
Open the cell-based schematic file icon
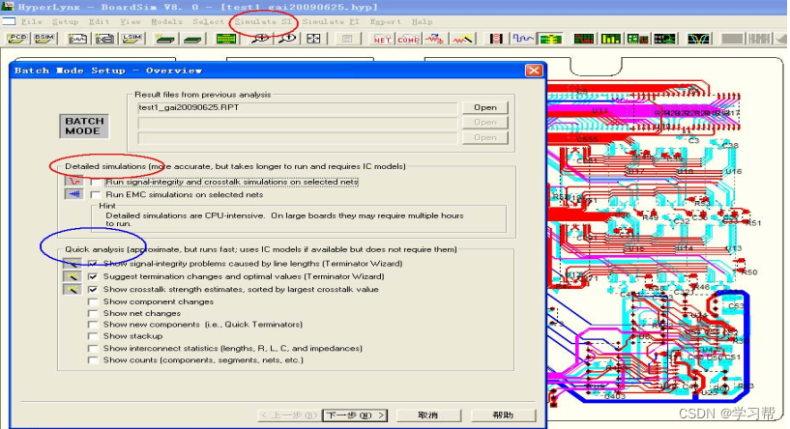[x=104, y=39]
